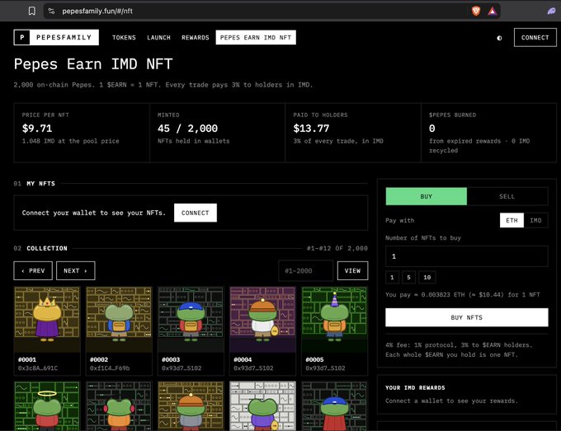Switch to the SELL tab
This screenshot has height=431, width=561.
coord(507,197)
